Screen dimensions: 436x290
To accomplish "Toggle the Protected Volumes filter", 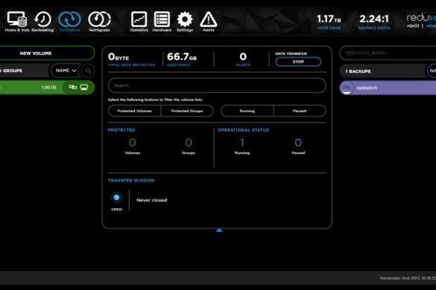I will pyautogui.click(x=135, y=111).
